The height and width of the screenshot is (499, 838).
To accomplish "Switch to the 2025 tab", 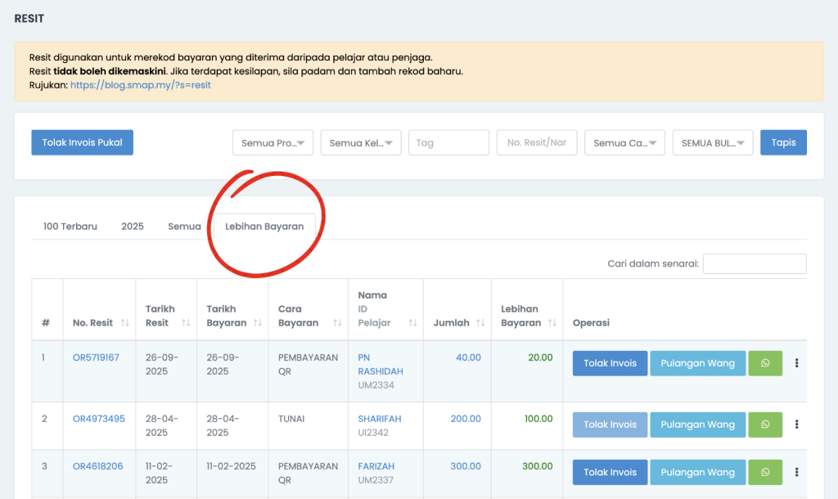I will coord(133,227).
